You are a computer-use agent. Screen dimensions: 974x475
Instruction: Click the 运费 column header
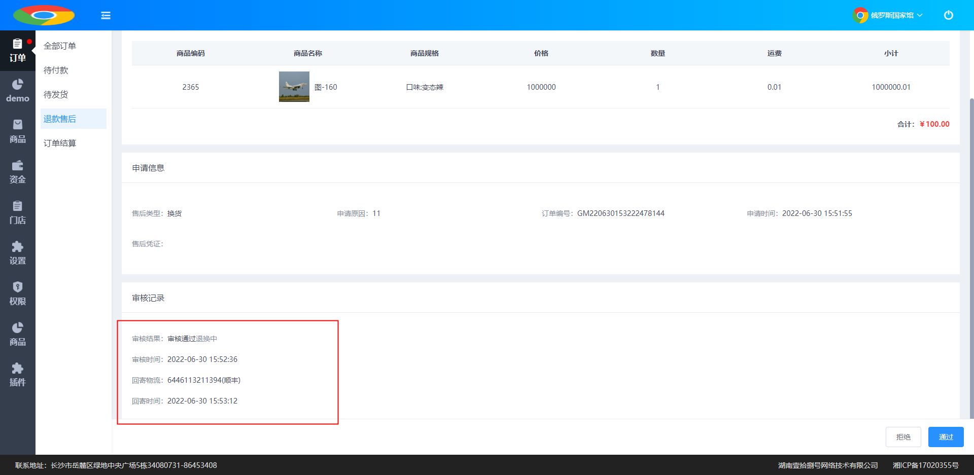click(775, 53)
